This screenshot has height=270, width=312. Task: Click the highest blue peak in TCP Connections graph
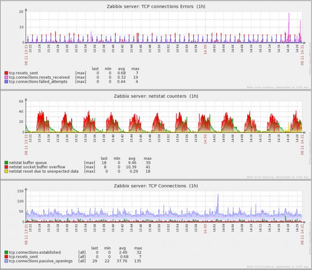point(218,196)
